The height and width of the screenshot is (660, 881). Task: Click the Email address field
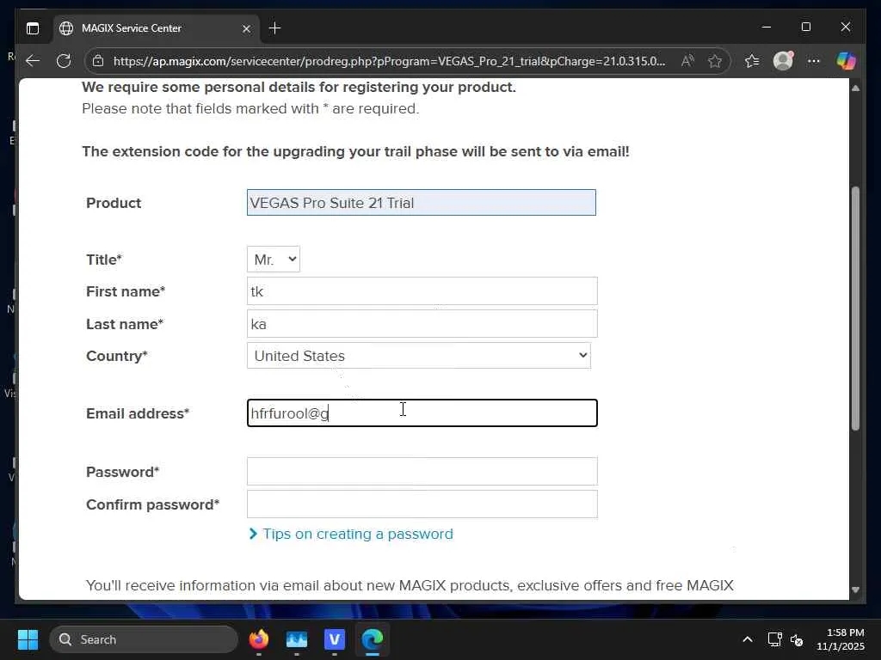tap(422, 413)
